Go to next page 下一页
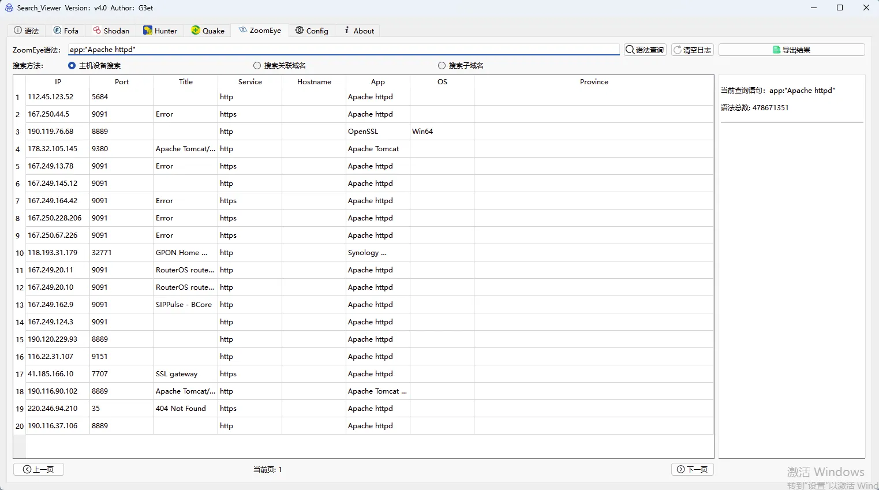 693,469
